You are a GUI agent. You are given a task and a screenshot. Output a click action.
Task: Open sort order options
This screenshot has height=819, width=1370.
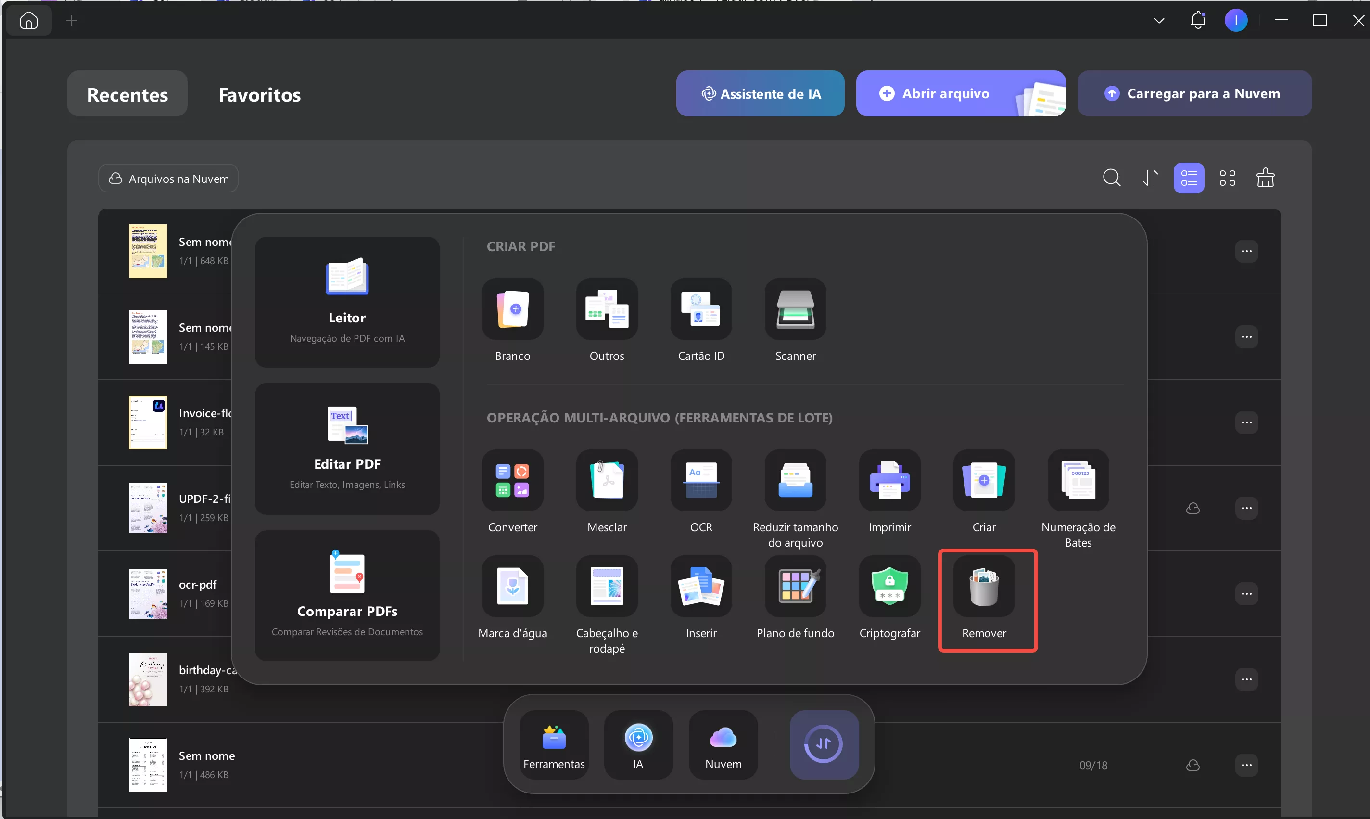(1150, 178)
